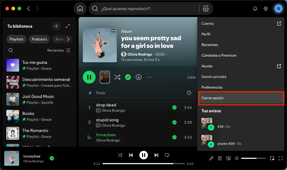This screenshot has height=170, width=287.
Task: Click the album cover art in the header
Action: click(x=100, y=45)
